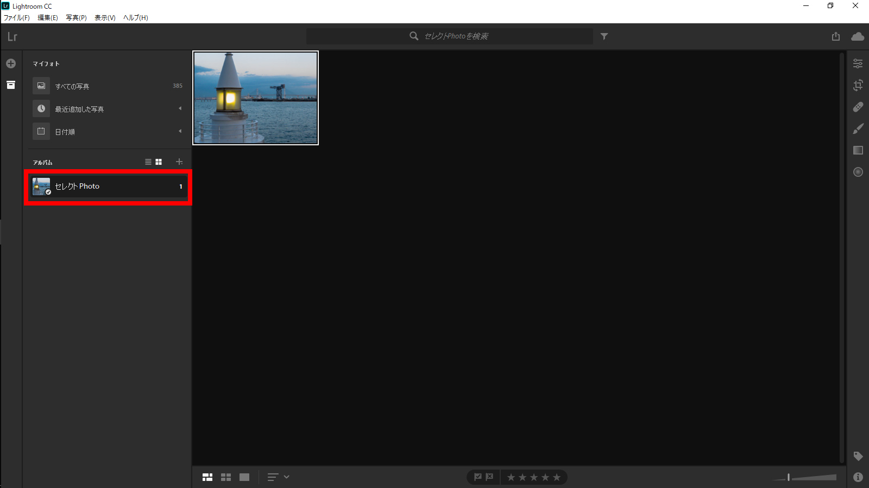The width and height of the screenshot is (869, 488).
Task: Click the search field セレクトPhotoを検索
Action: (x=450, y=36)
